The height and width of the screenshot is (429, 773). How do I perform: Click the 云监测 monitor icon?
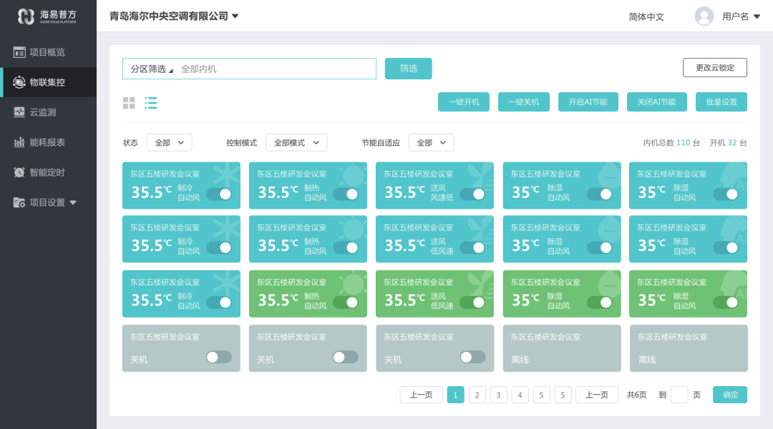[19, 112]
